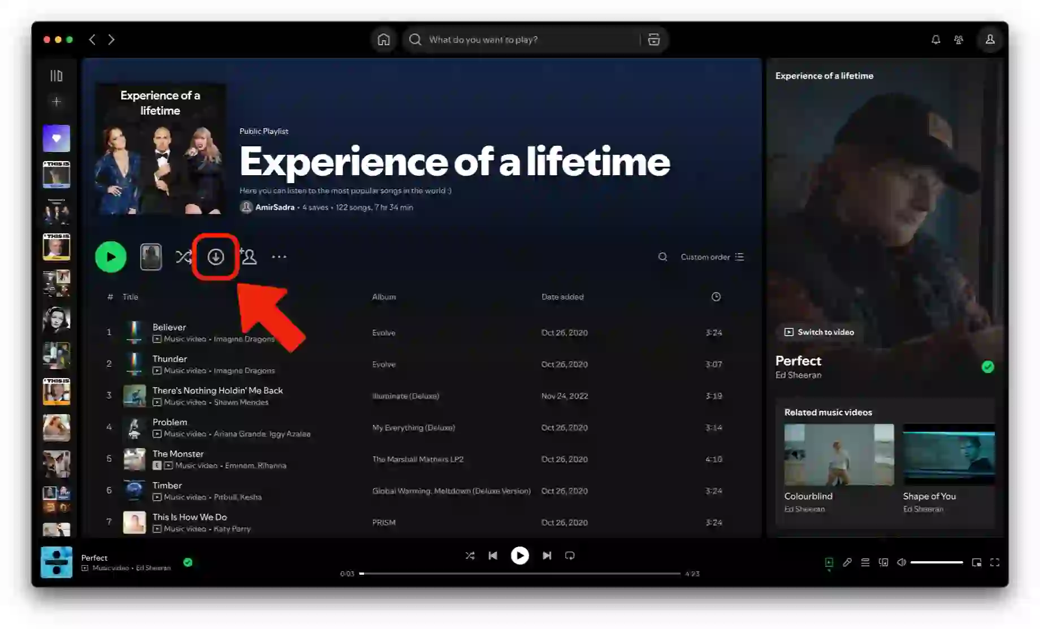Download the playlist
The width and height of the screenshot is (1040, 629).
pos(215,257)
